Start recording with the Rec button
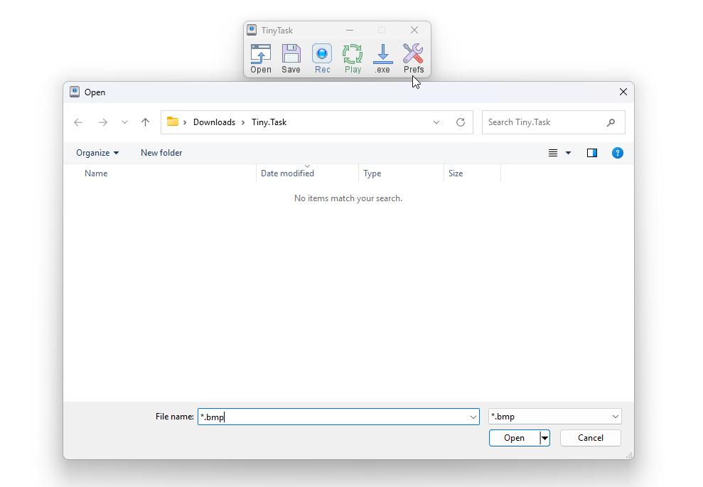Viewport: 703px width, 487px height. 322,59
